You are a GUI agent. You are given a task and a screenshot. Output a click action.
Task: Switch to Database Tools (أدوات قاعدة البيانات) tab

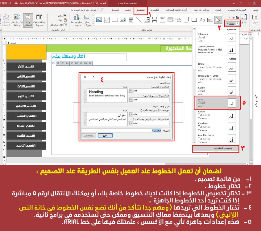[x=176, y=10]
